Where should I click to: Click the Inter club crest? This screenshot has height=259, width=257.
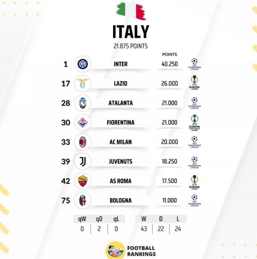click(83, 64)
